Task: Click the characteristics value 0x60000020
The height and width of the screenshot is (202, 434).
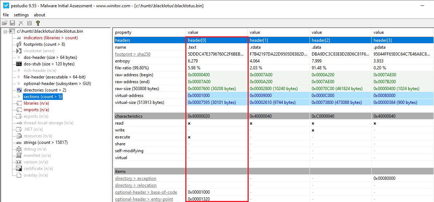Action: click(200, 116)
